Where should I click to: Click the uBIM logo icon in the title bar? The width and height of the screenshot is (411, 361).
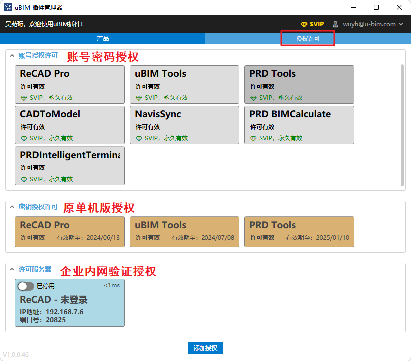[8, 7]
